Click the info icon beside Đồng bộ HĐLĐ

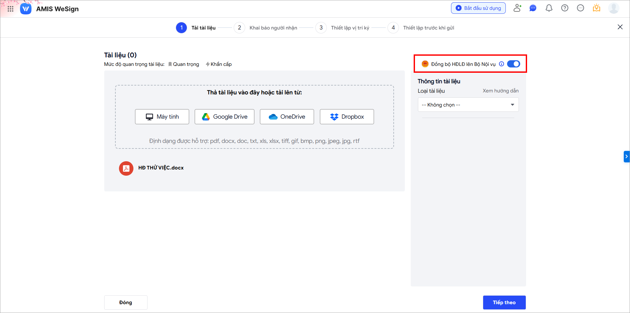(502, 64)
